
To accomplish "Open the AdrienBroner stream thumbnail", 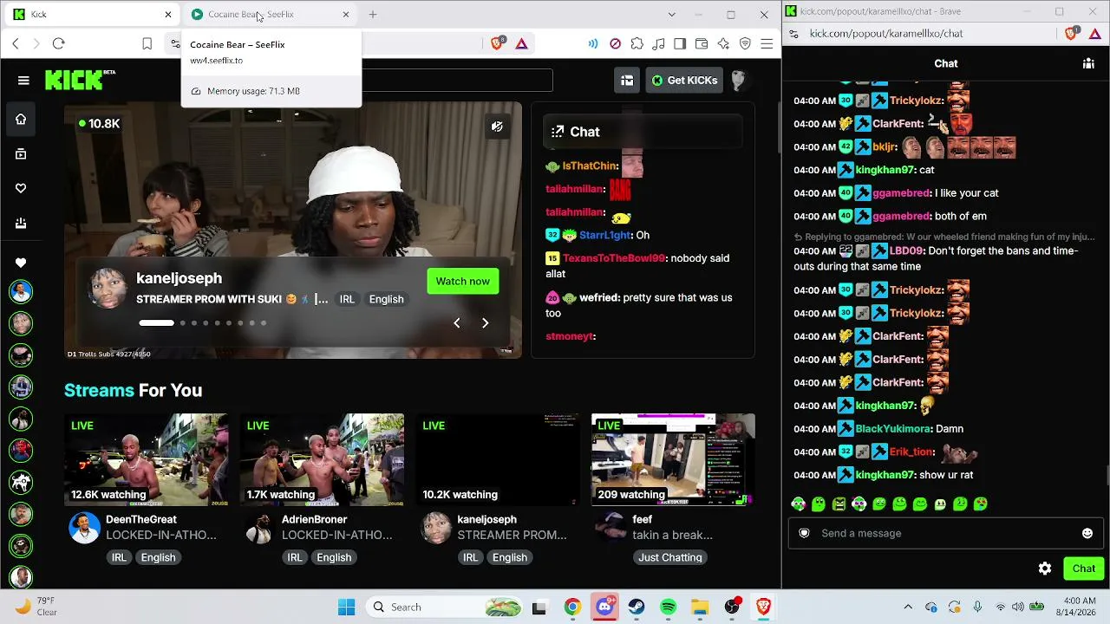I will pos(322,459).
